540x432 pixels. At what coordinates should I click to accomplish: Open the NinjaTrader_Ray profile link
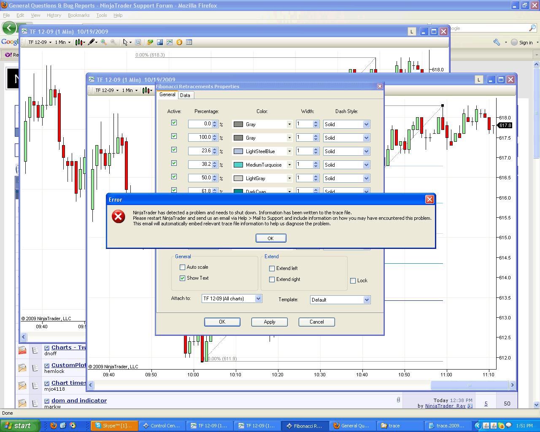[x=445, y=406]
